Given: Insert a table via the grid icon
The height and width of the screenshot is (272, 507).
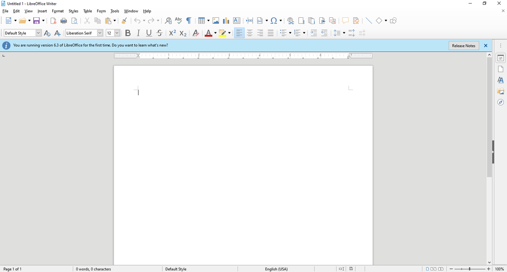Looking at the screenshot, I should 202,21.
